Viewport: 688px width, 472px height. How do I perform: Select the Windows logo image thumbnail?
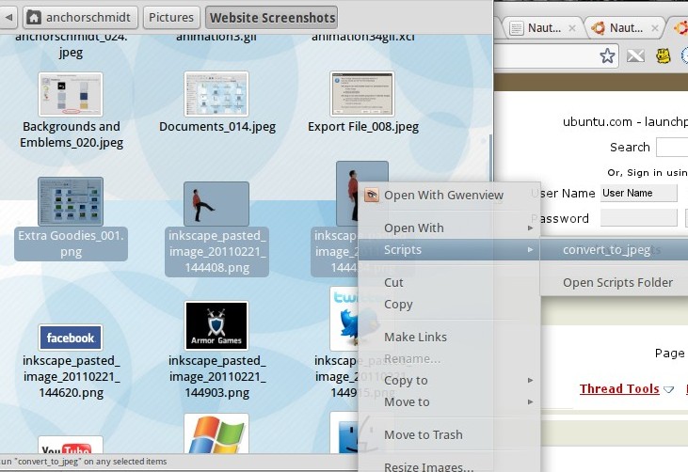pyautogui.click(x=216, y=433)
